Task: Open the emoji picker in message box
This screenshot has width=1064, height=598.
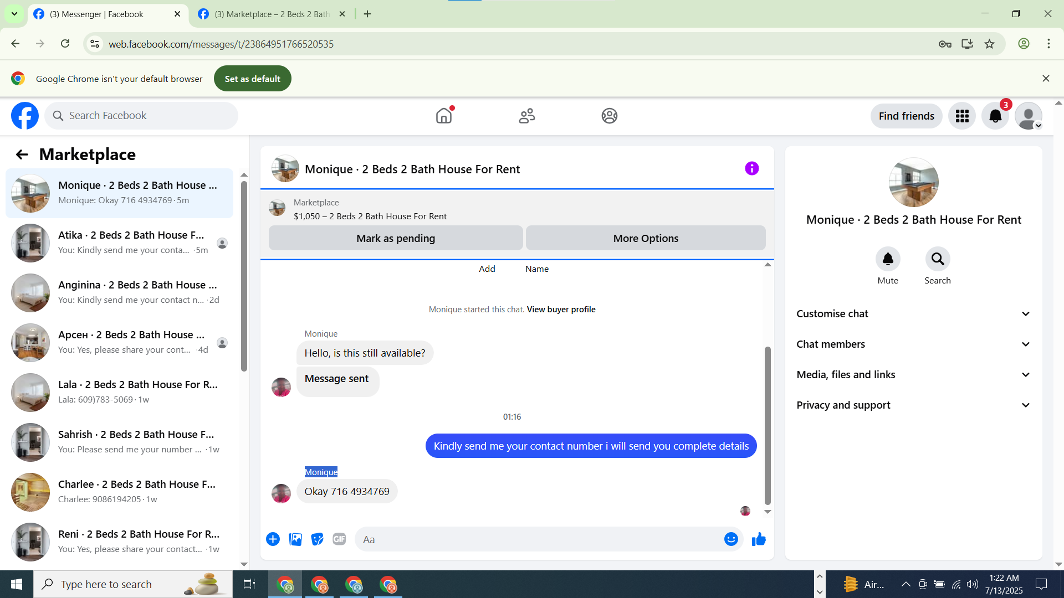Action: (x=731, y=539)
